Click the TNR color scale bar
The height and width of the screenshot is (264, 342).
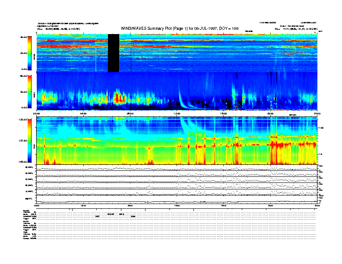point(29,141)
